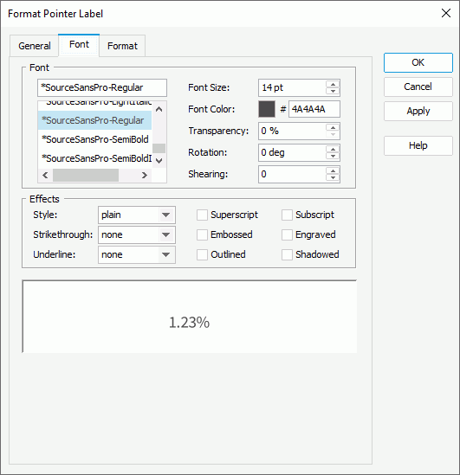Click the font list scroll down arrow

159,161
